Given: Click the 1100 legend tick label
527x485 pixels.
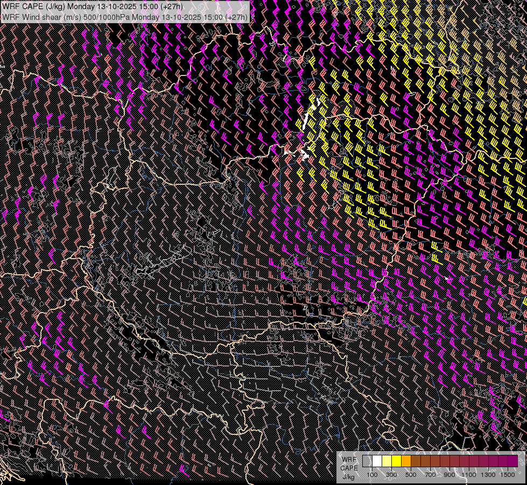Looking at the screenshot, I should tap(469, 475).
